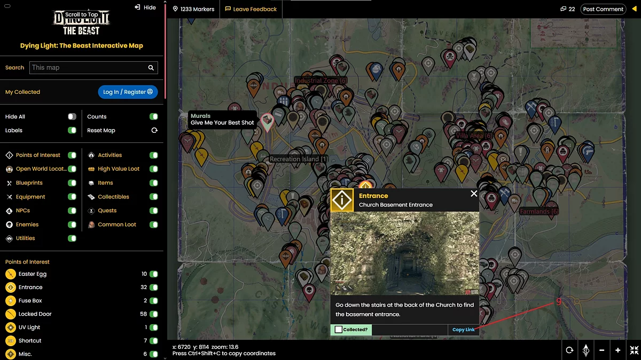The width and height of the screenshot is (641, 360).
Task: Click the Post Comment button
Action: click(x=603, y=9)
